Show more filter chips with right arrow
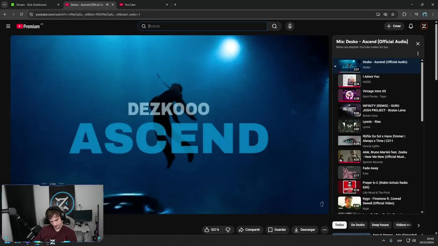This screenshot has width=438, height=246. coord(418,225)
